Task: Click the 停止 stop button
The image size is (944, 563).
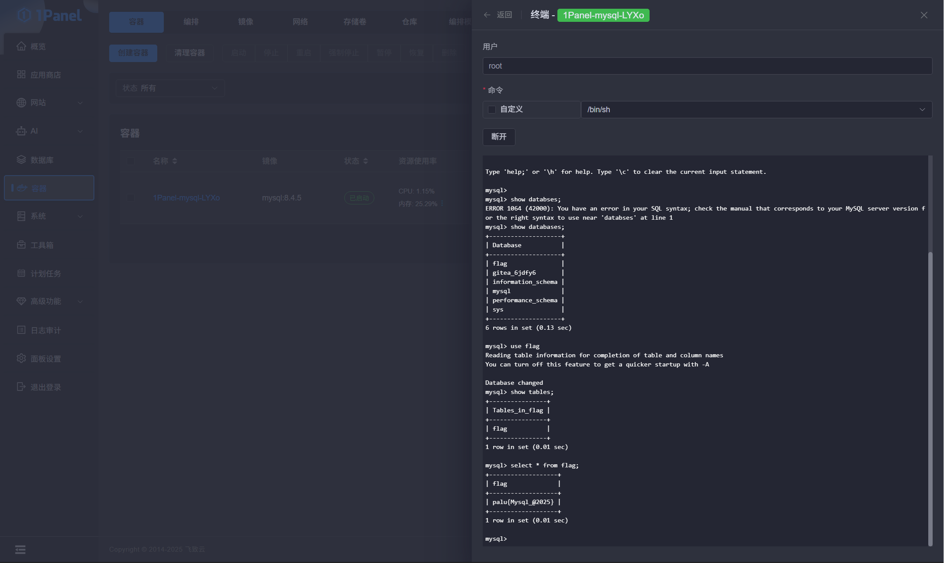Action: pyautogui.click(x=271, y=53)
